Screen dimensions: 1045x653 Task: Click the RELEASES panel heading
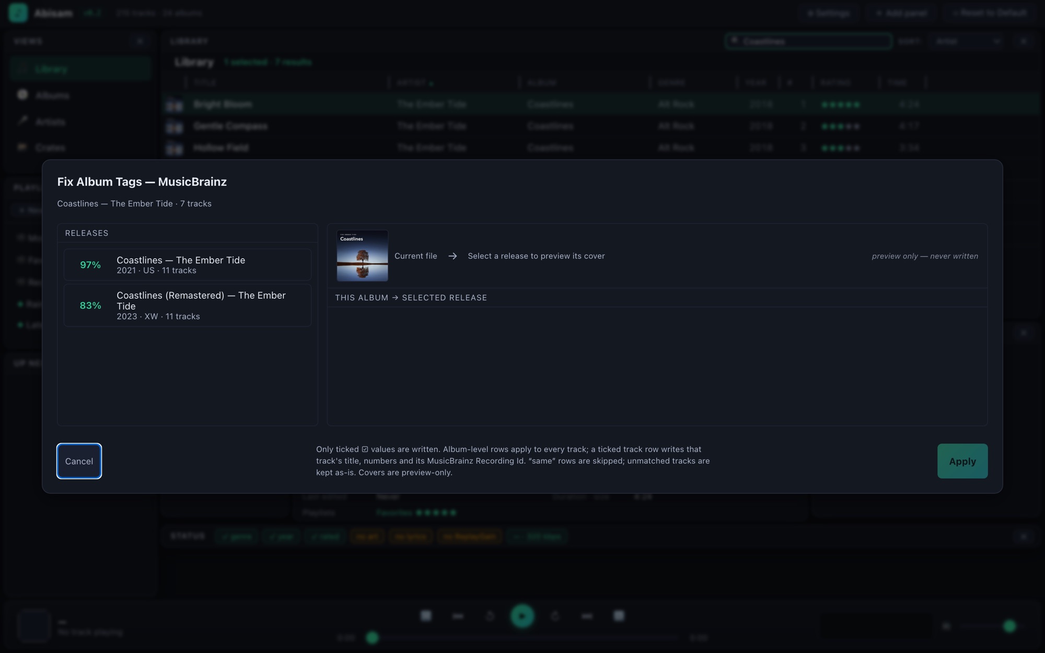(x=87, y=233)
